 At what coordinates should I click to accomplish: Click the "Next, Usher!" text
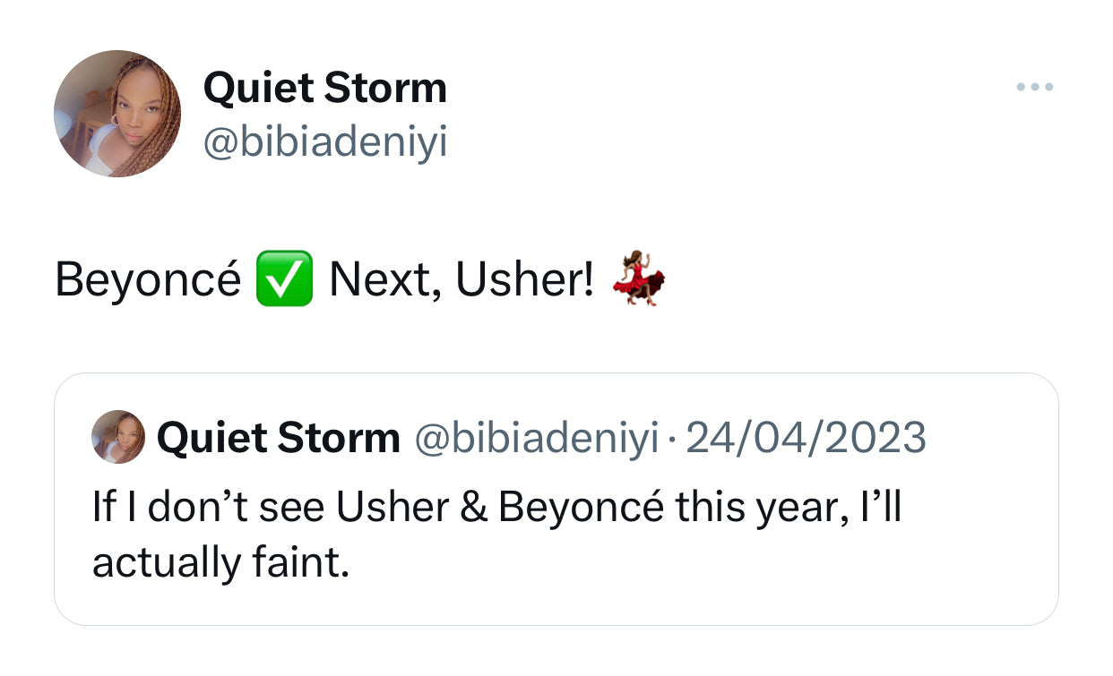coord(461,280)
